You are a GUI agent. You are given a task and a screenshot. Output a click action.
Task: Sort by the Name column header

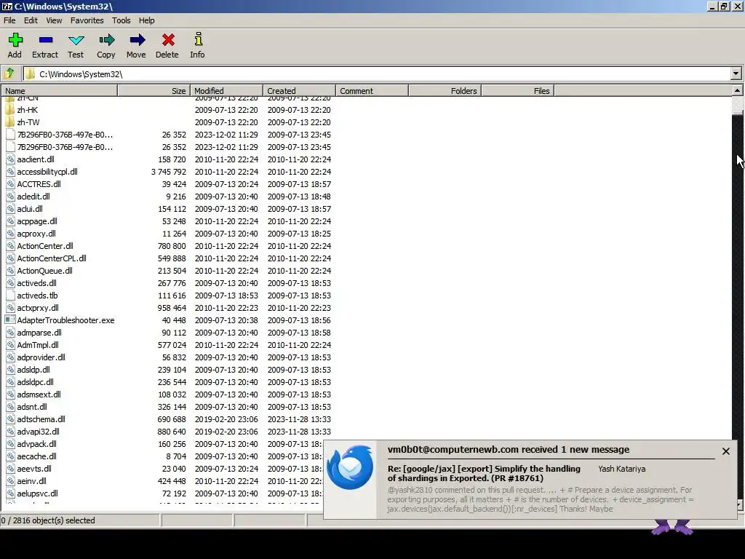(x=60, y=91)
